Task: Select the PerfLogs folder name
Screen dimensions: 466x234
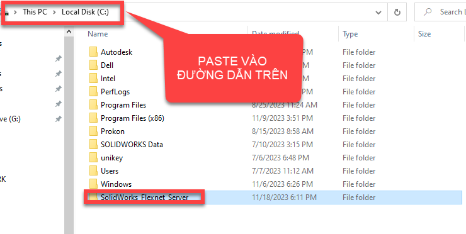Action: [115, 92]
